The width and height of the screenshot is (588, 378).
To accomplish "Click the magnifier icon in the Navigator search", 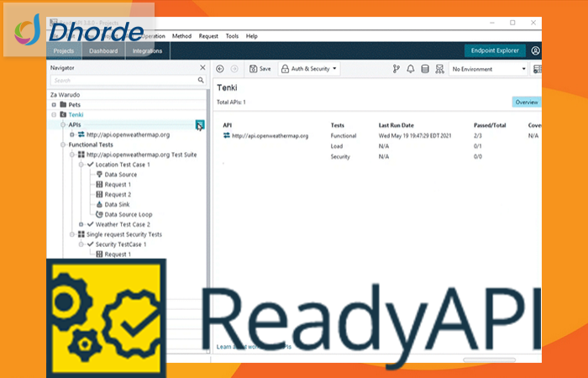I will click(x=201, y=81).
